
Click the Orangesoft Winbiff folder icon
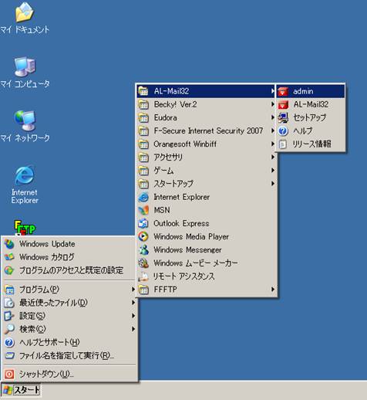point(143,144)
